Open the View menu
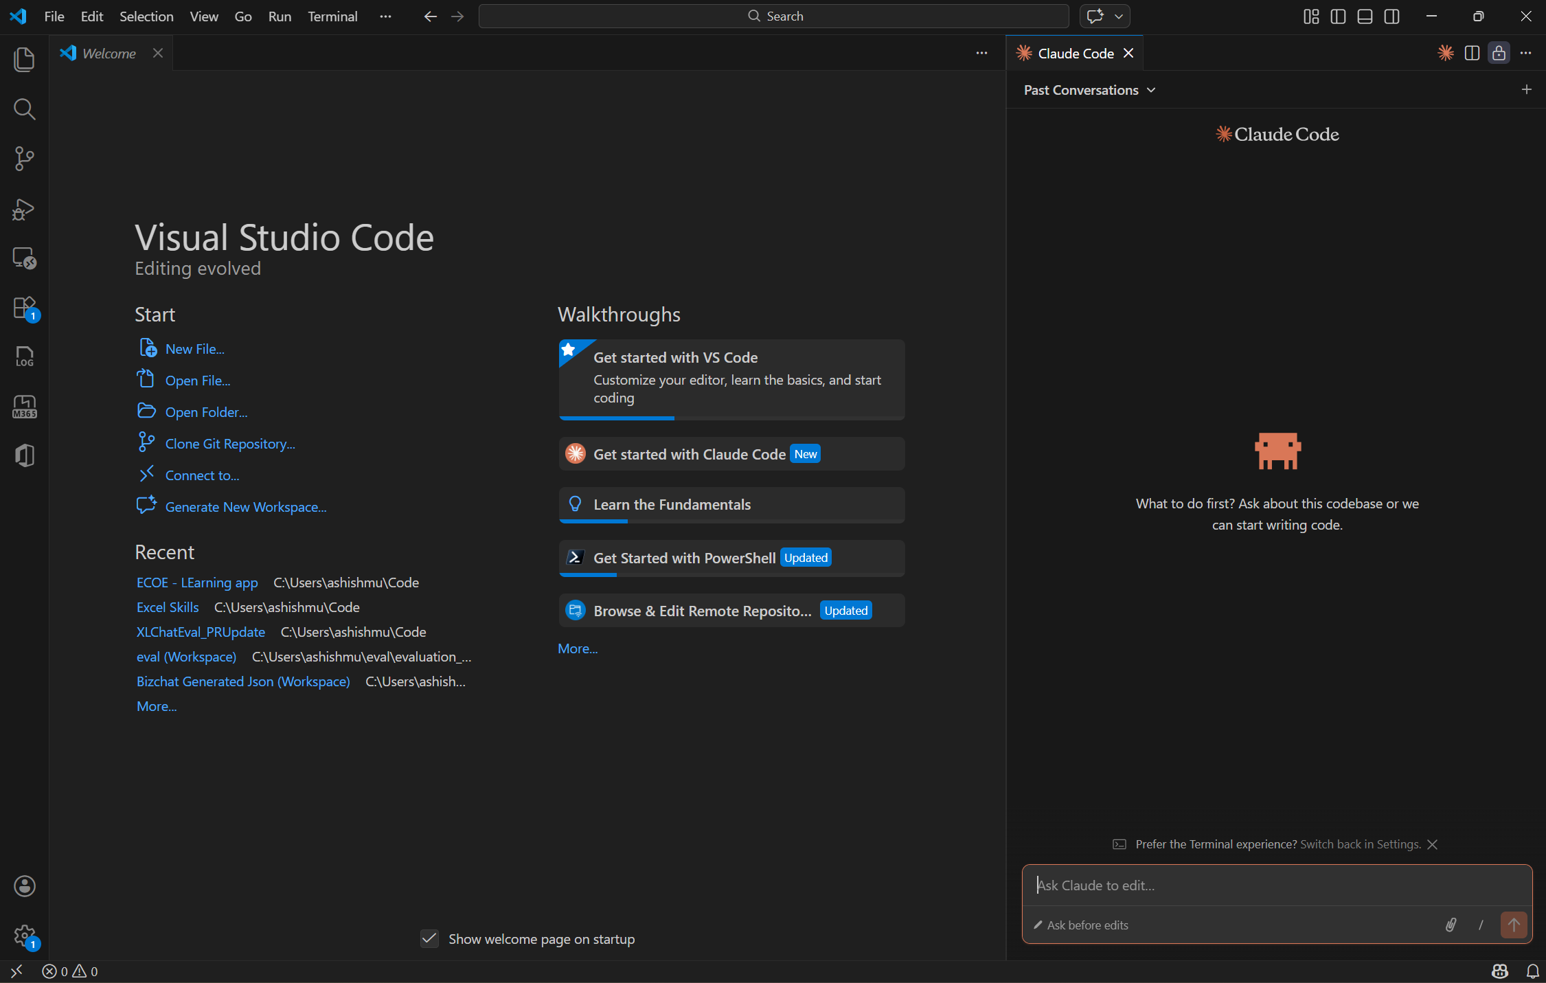The height and width of the screenshot is (983, 1546). click(204, 16)
